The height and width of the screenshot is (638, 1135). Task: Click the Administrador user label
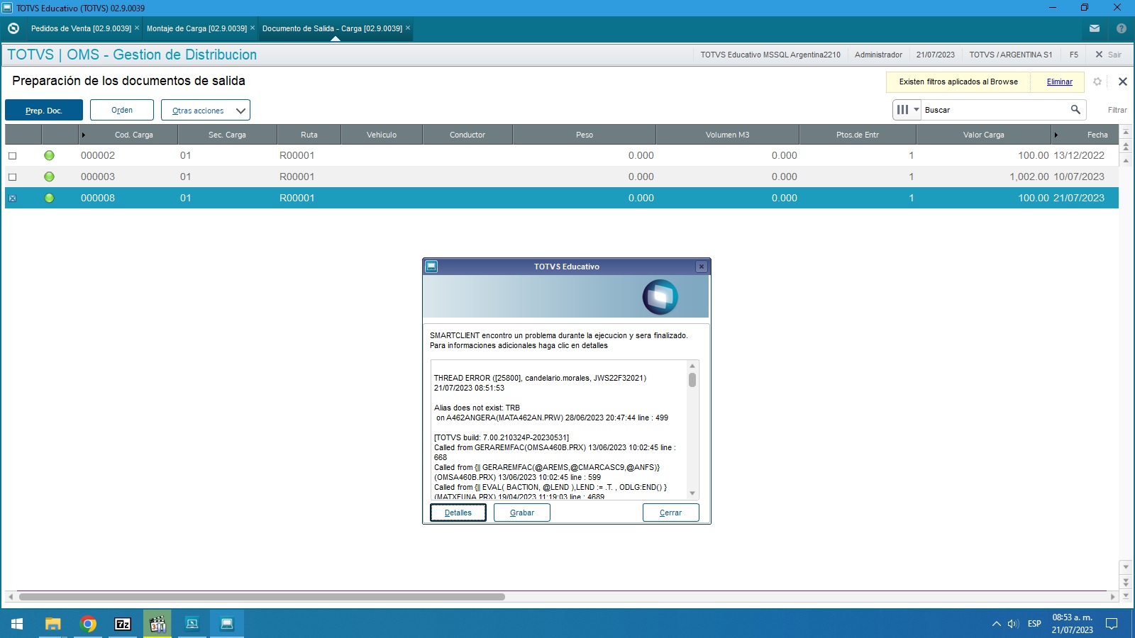[x=878, y=55]
